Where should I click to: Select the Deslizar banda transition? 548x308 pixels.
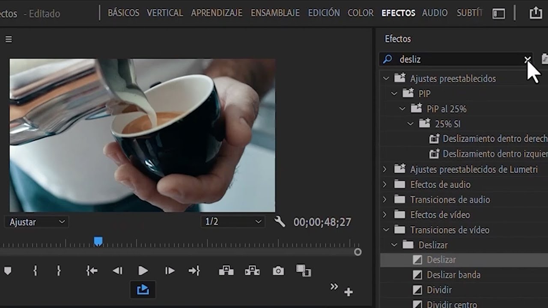453,275
